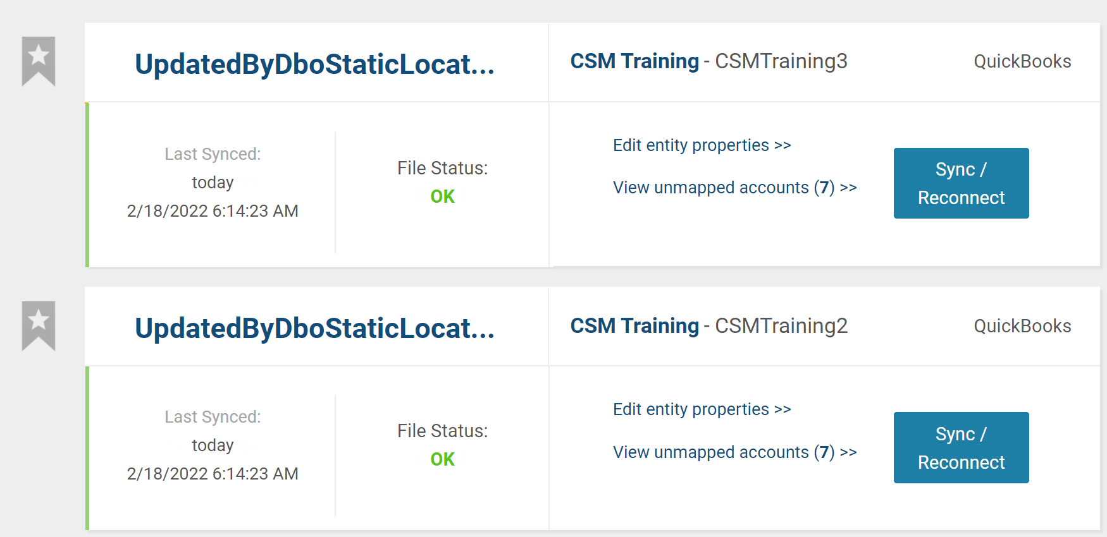Open Edit entity properties for CSMTraining2
Viewport: 1107px width, 537px height.
tap(702, 409)
